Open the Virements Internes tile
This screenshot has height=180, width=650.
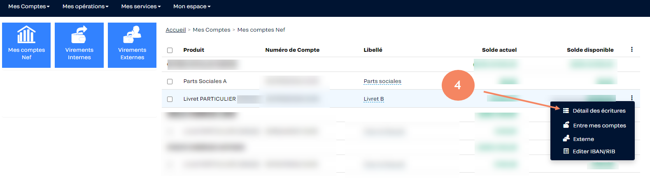pyautogui.click(x=79, y=45)
